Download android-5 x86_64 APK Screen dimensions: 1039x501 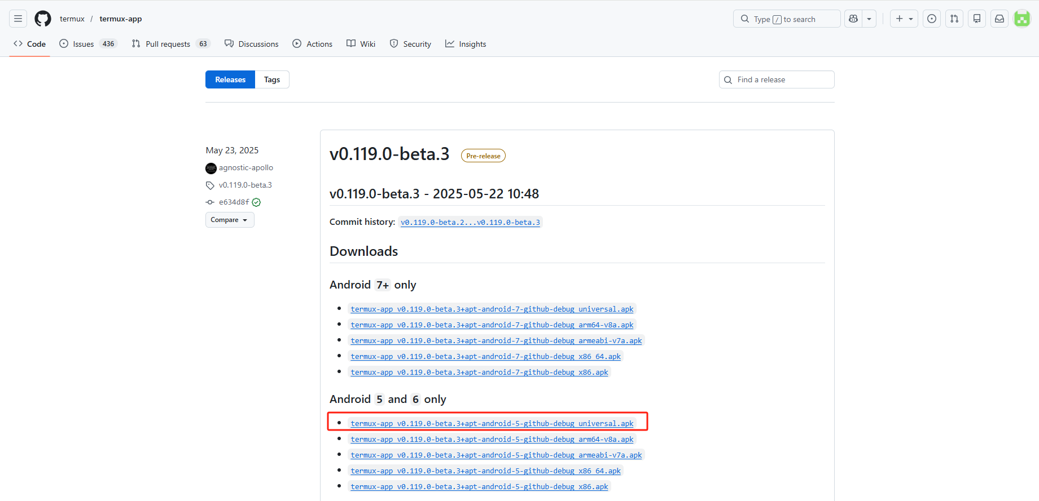485,471
